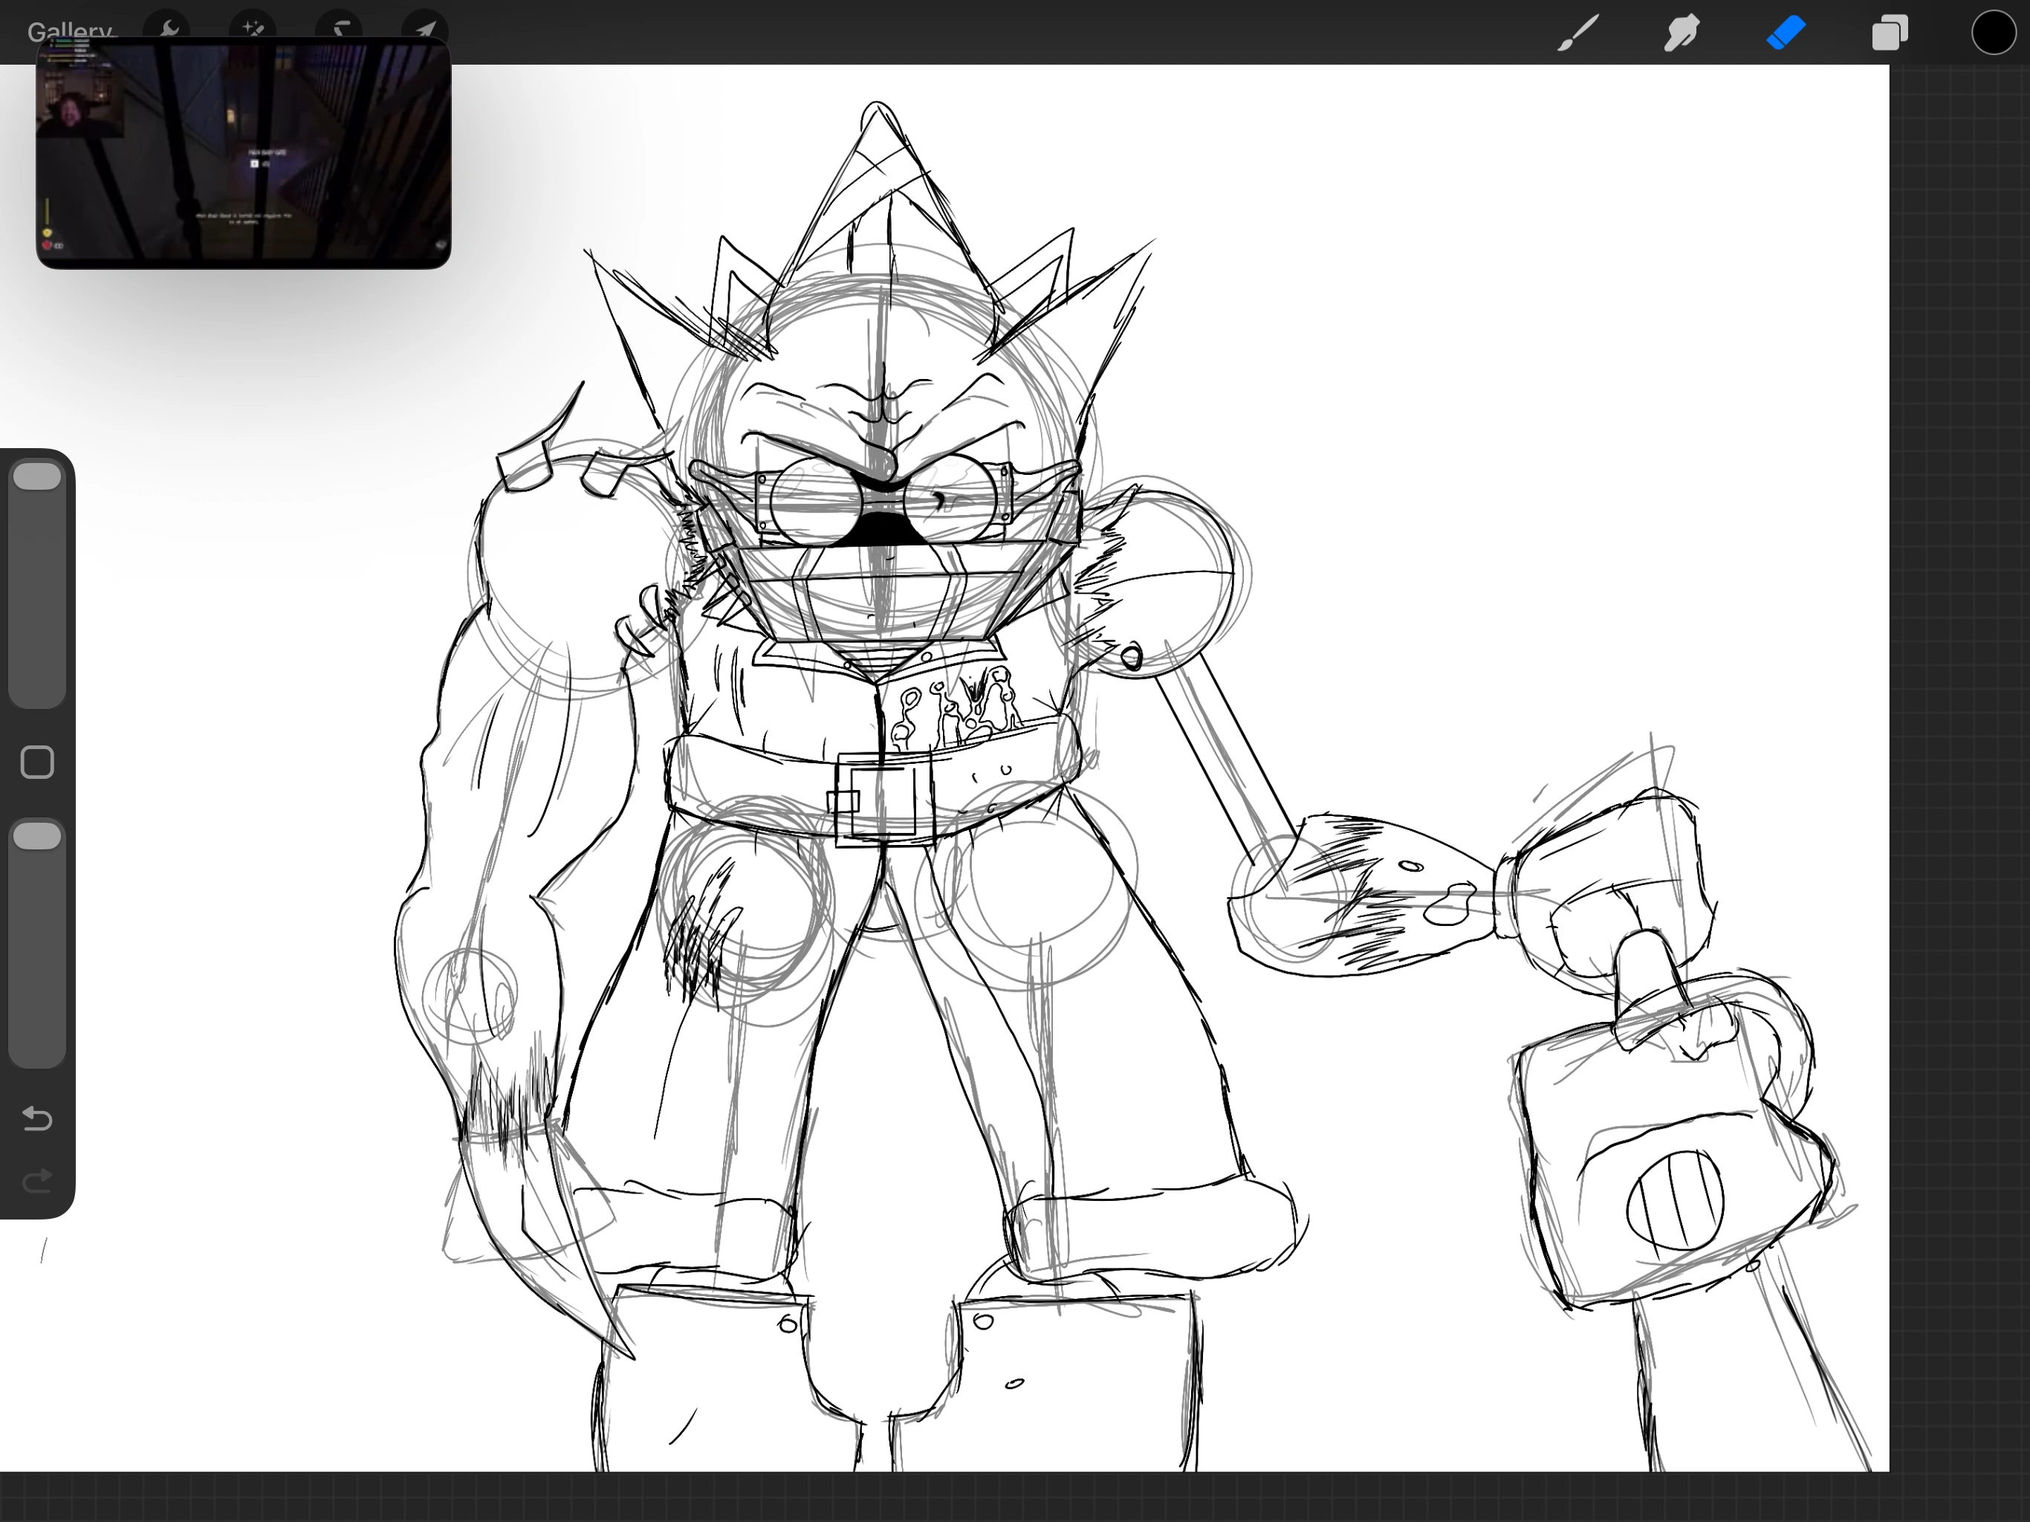Screen dimensions: 2030x1522
Task: Activate the Selection tool
Action: pyautogui.click(x=340, y=26)
